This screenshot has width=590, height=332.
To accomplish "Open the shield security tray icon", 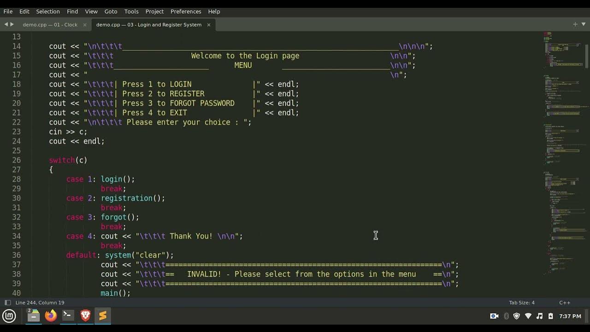I will (x=517, y=316).
